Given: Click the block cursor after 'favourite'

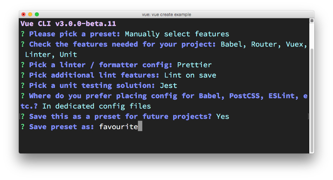Looking at the screenshot, I should (140, 126).
